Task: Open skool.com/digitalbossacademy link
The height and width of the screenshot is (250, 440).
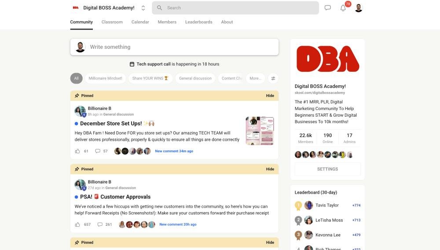Action: [319, 92]
